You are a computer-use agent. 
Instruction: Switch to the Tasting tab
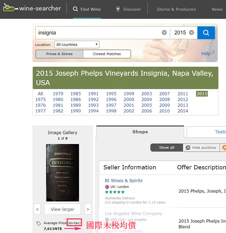[206, 132]
